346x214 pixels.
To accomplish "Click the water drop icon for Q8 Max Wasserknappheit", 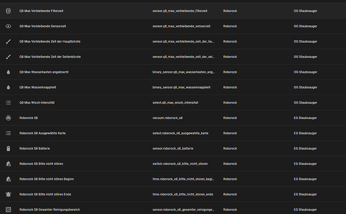I will (x=9, y=87).
